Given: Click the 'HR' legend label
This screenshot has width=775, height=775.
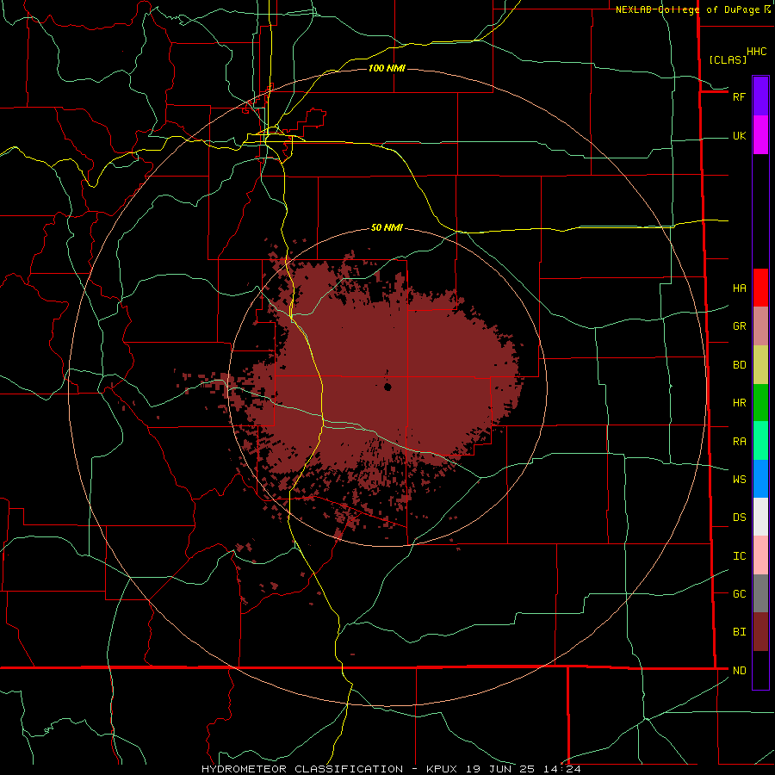Looking at the screenshot, I should tap(739, 403).
